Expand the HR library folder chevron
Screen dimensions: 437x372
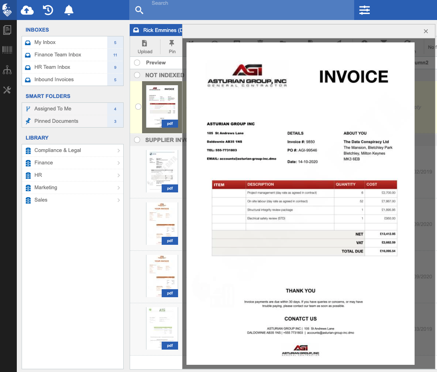point(119,175)
